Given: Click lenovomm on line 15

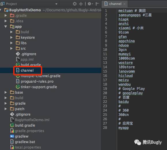Looking at the screenshot, I should point(127,71).
